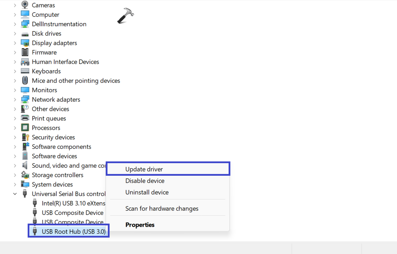Expand the Monitors category arrow
The height and width of the screenshot is (254, 397).
[15, 90]
